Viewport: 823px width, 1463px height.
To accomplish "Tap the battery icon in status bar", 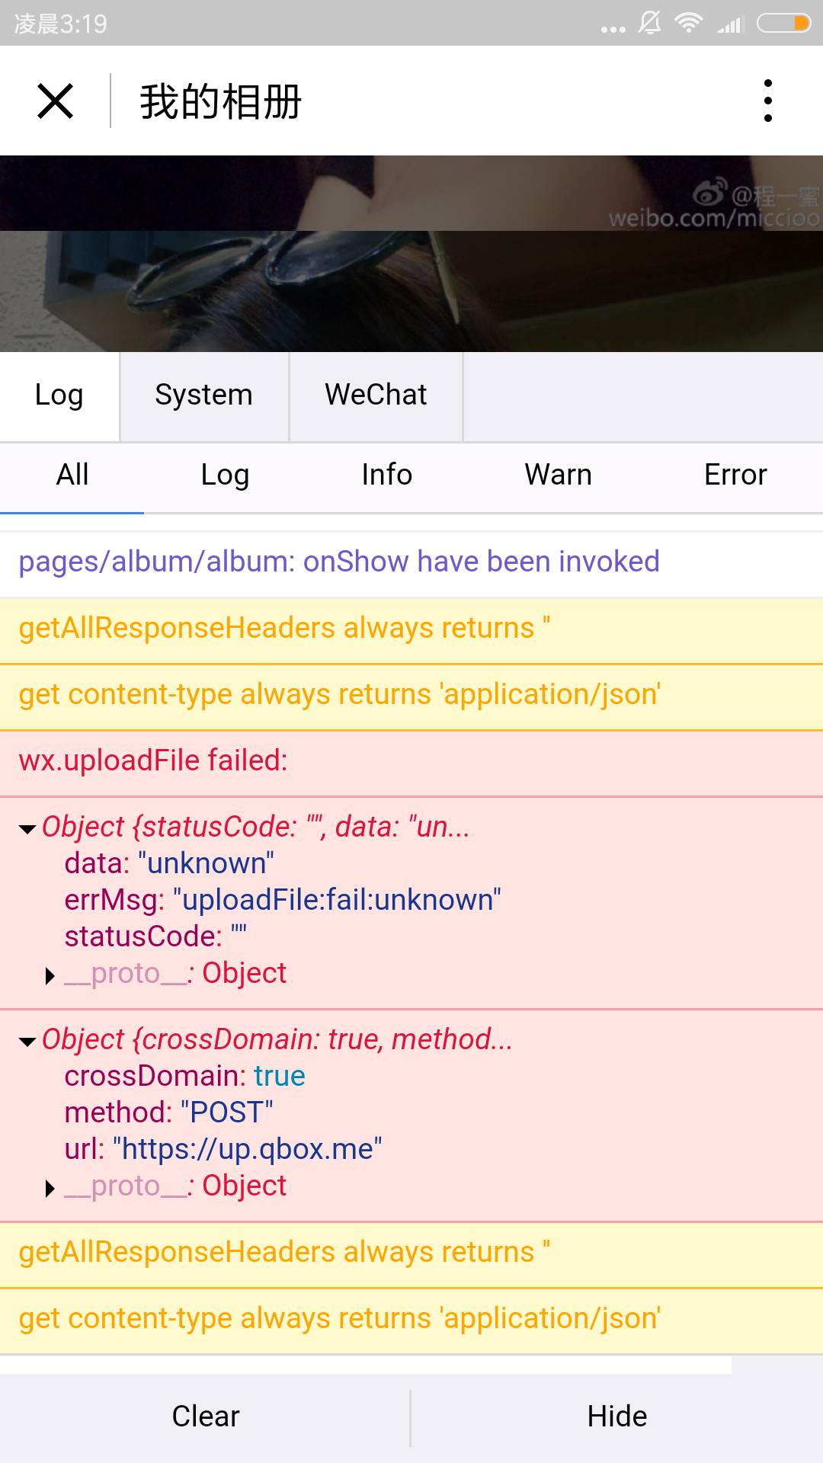I will 783,24.
